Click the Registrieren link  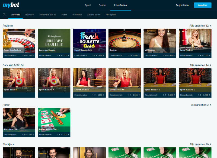(x=182, y=5)
